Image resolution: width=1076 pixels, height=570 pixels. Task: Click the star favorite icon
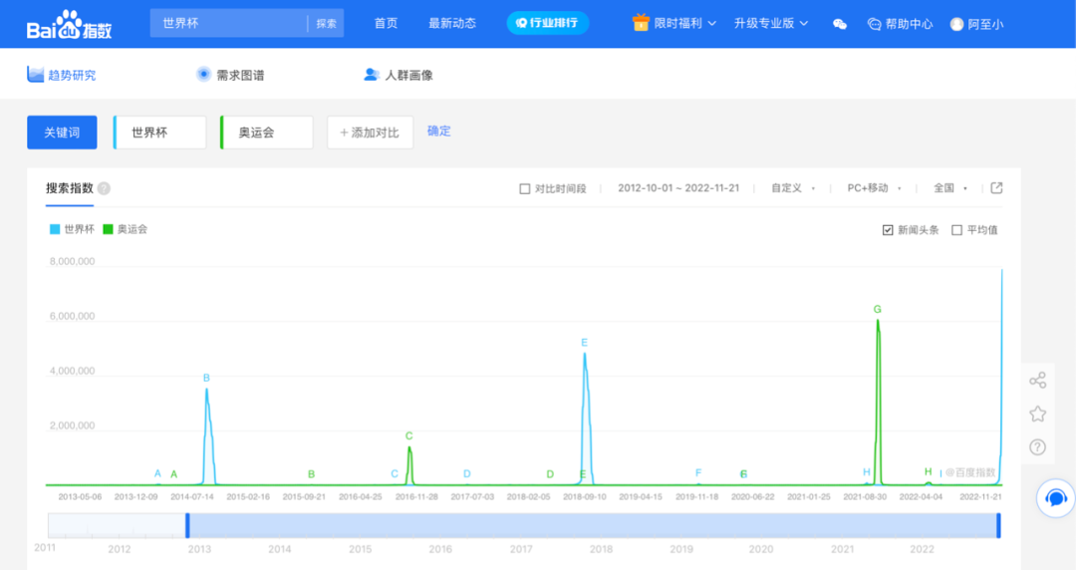pyautogui.click(x=1037, y=414)
